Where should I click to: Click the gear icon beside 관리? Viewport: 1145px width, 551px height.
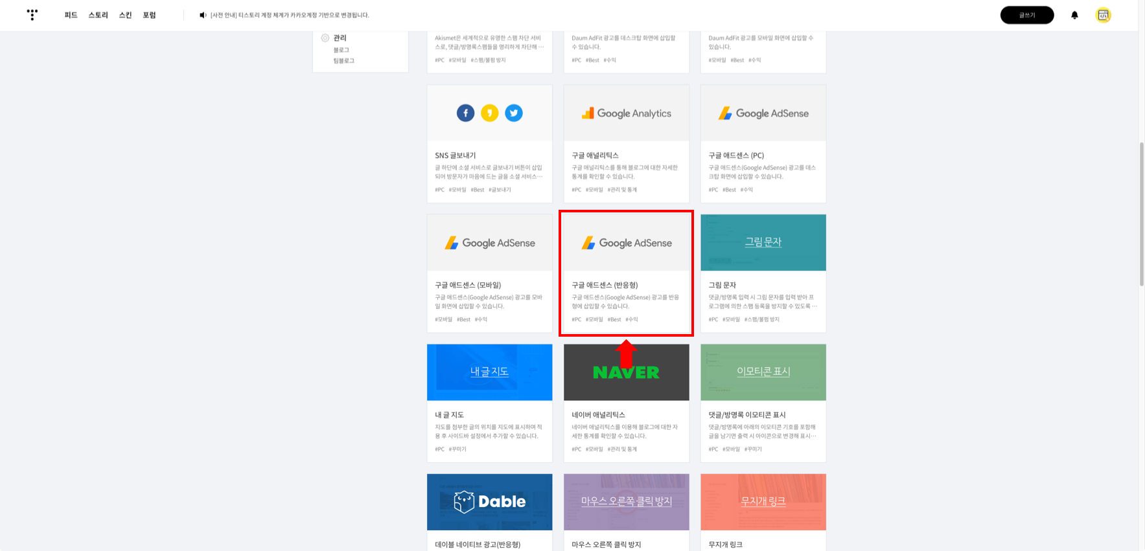pyautogui.click(x=325, y=38)
